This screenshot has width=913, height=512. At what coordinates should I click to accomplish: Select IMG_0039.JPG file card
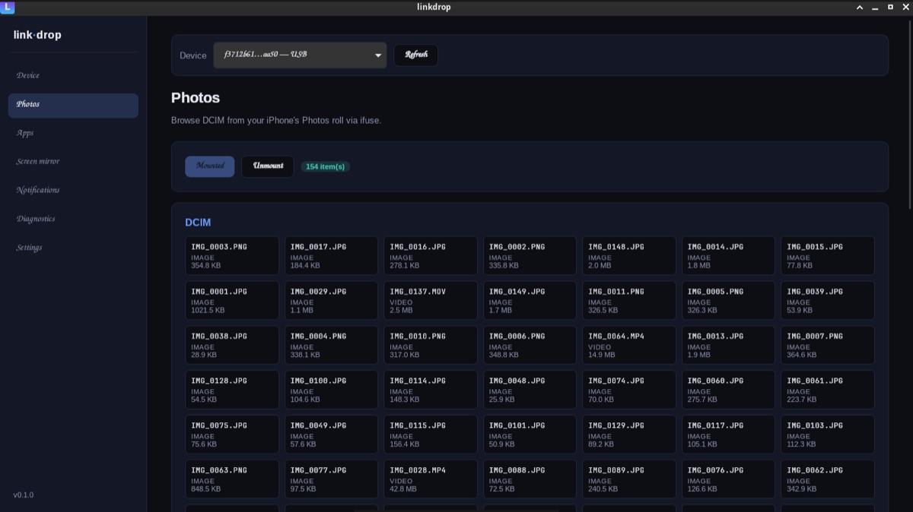[828, 301]
